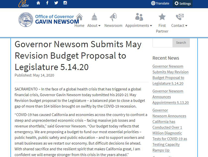Click the phone and envelope Contact icon
The height and width of the screenshot is (157, 208).
click(x=180, y=17)
